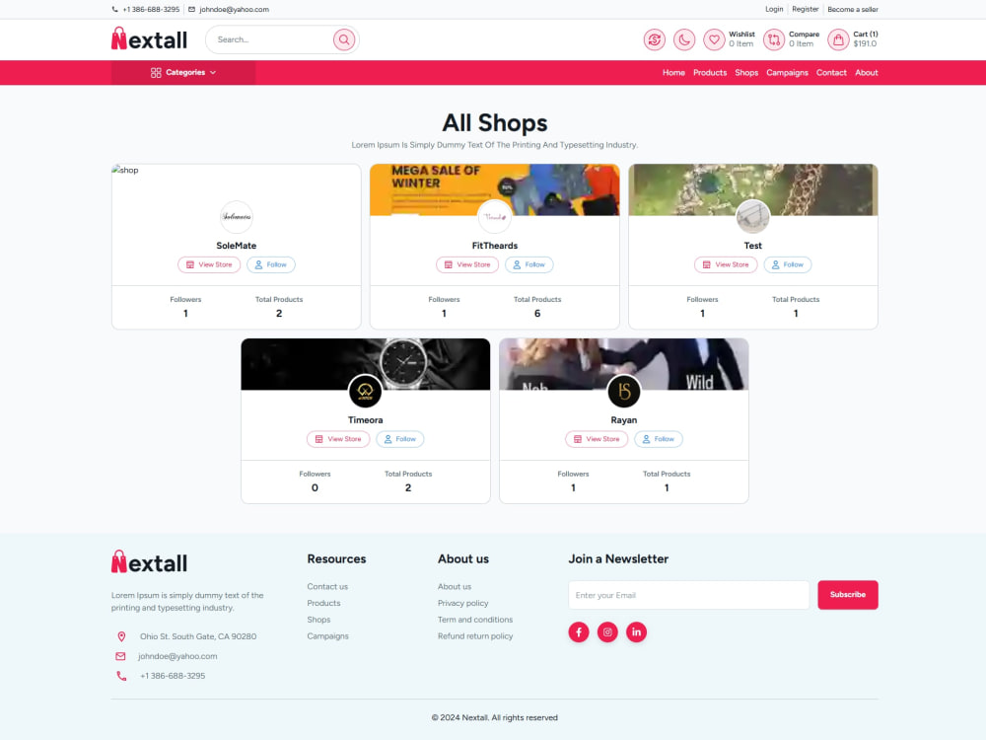Click the Nextall logo in footer
This screenshot has height=740, width=986.
[149, 562]
